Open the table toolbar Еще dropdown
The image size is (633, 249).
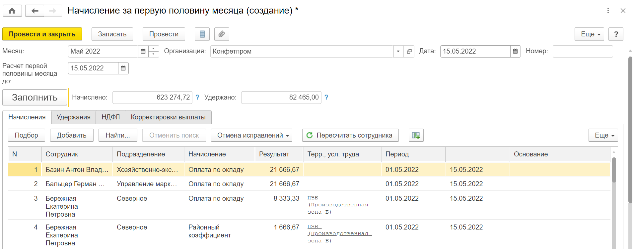click(603, 135)
